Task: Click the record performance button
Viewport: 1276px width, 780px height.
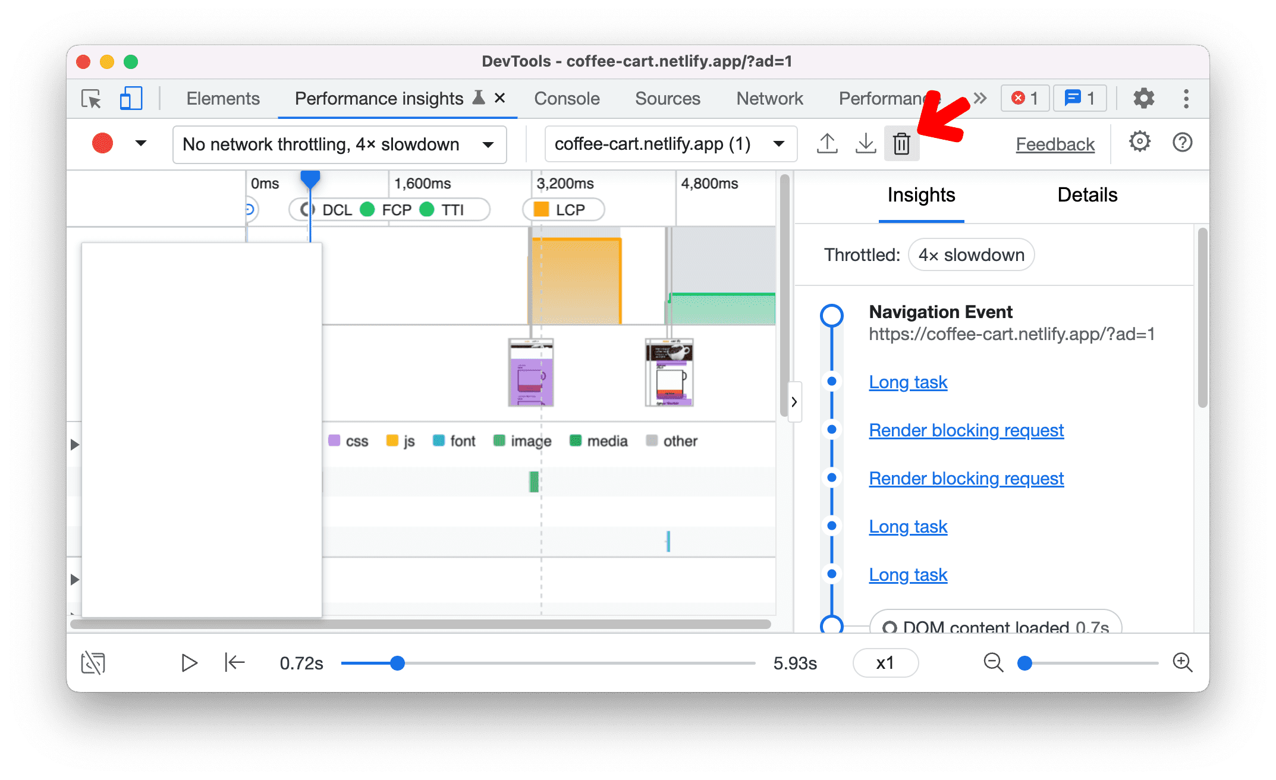Action: pos(102,143)
